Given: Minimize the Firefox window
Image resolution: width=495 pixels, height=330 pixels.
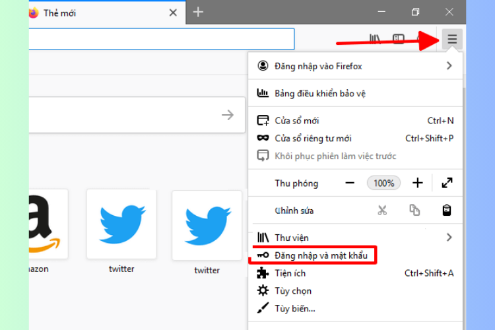Looking at the screenshot, I should pyautogui.click(x=381, y=13).
